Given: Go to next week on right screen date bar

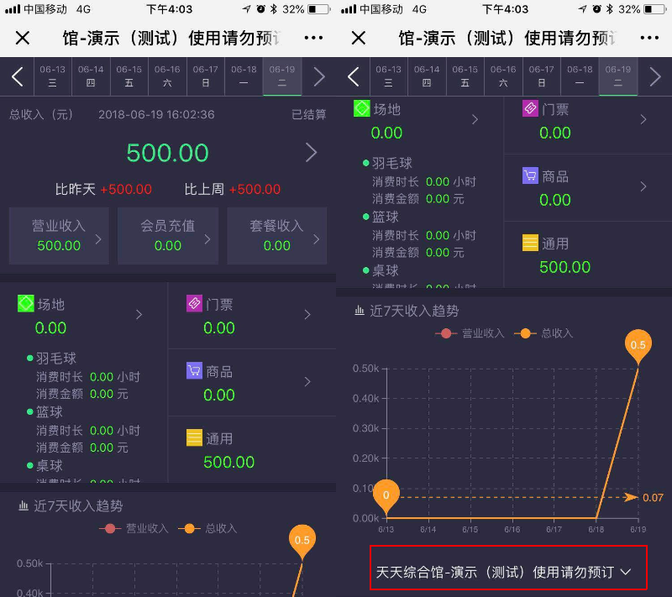Looking at the screenshot, I should pyautogui.click(x=655, y=77).
